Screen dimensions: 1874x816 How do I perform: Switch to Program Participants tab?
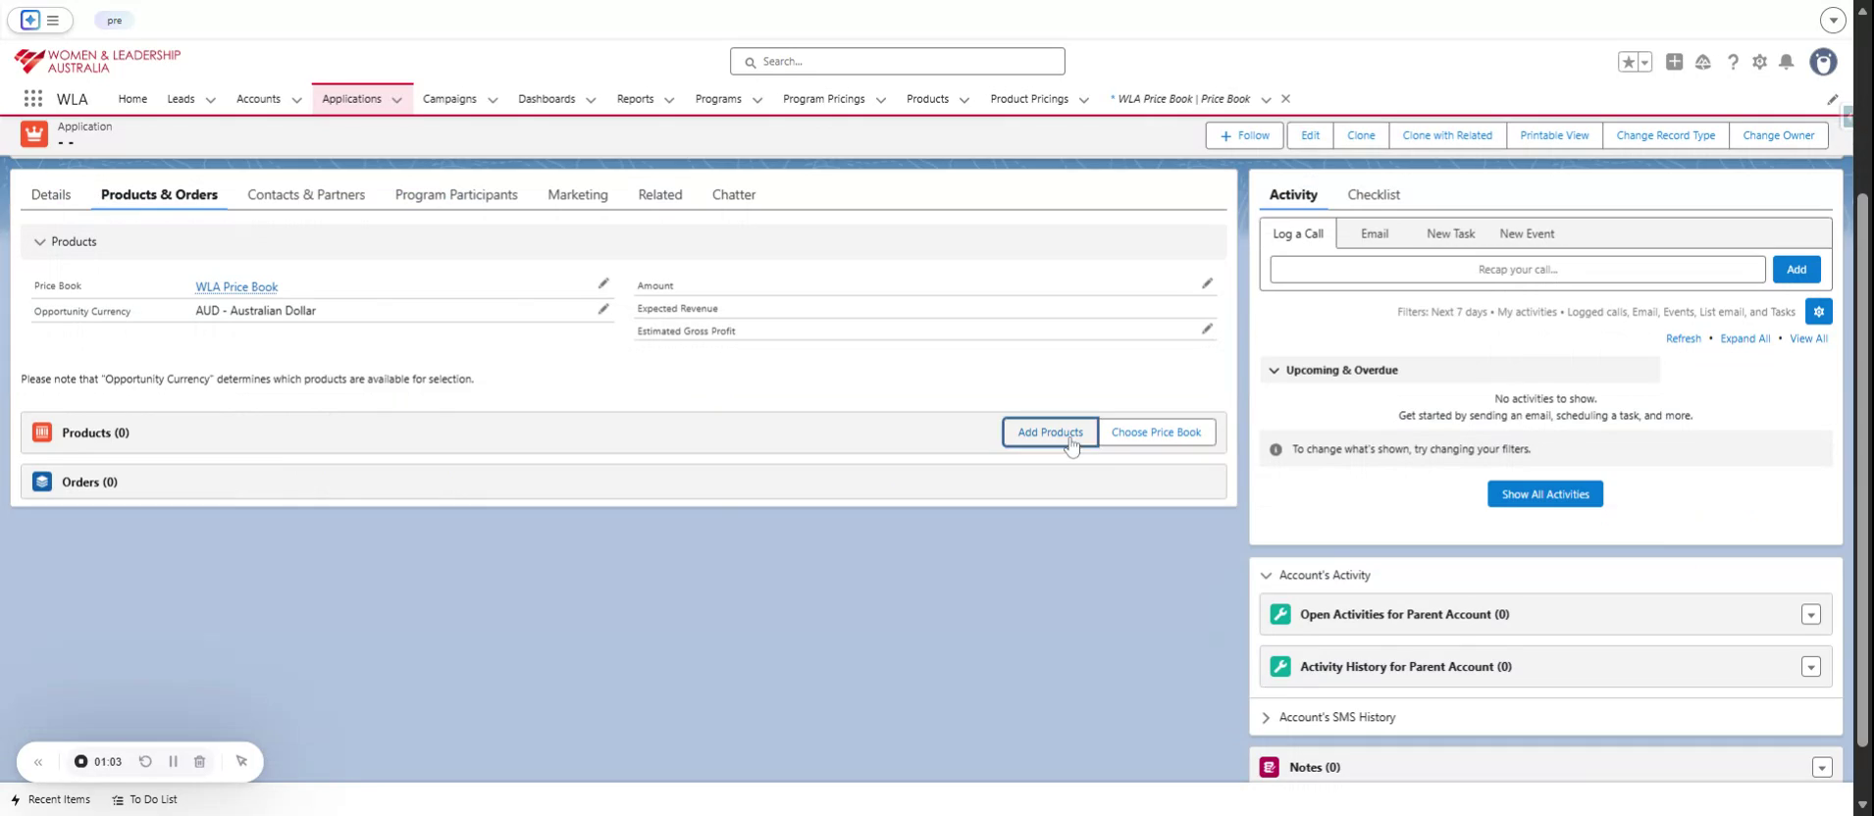(456, 195)
